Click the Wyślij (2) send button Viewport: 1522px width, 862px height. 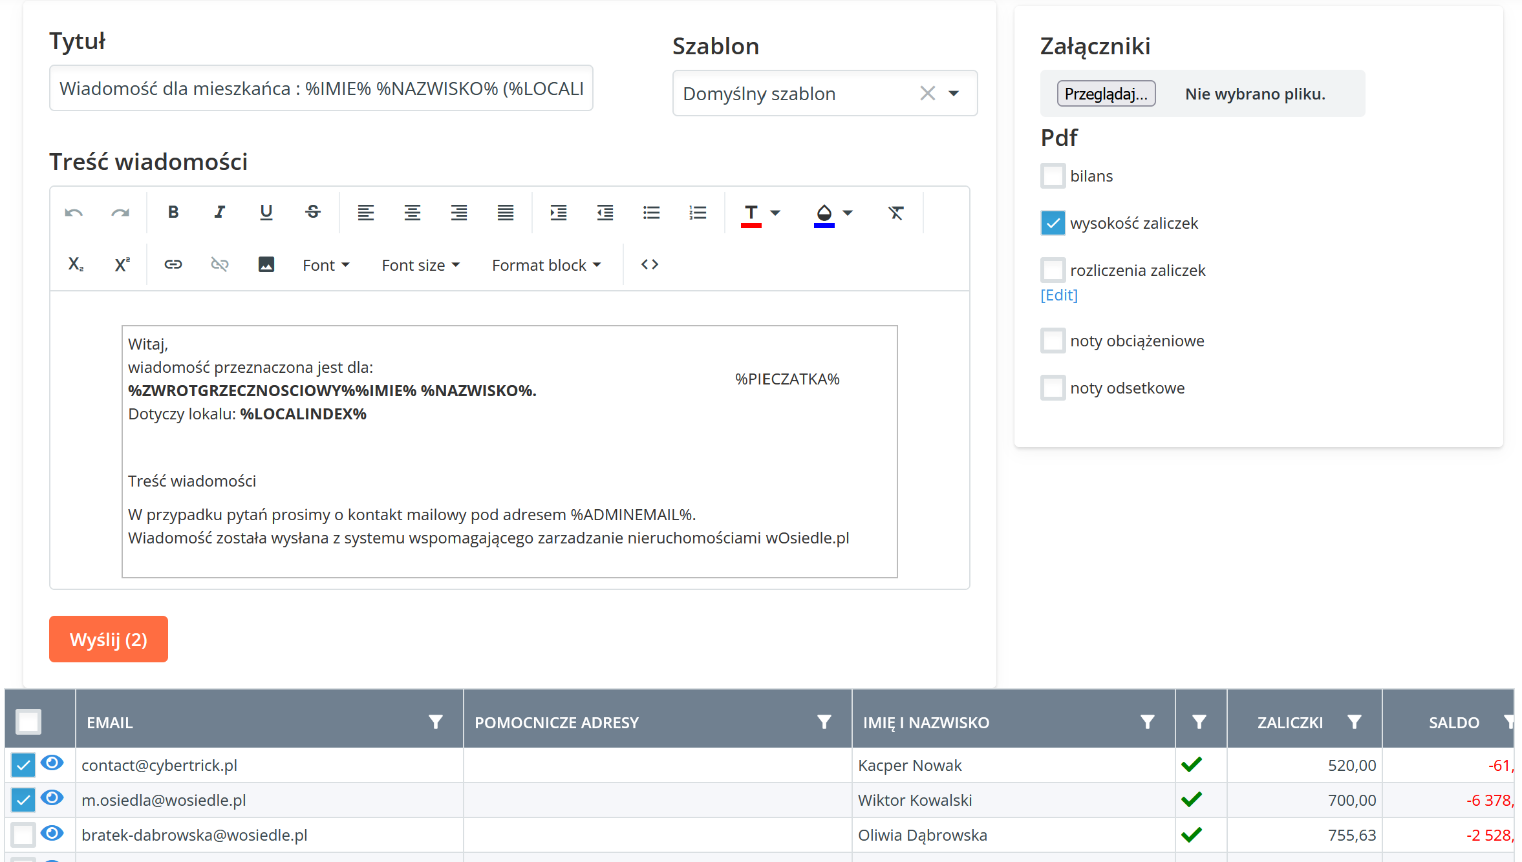109,639
